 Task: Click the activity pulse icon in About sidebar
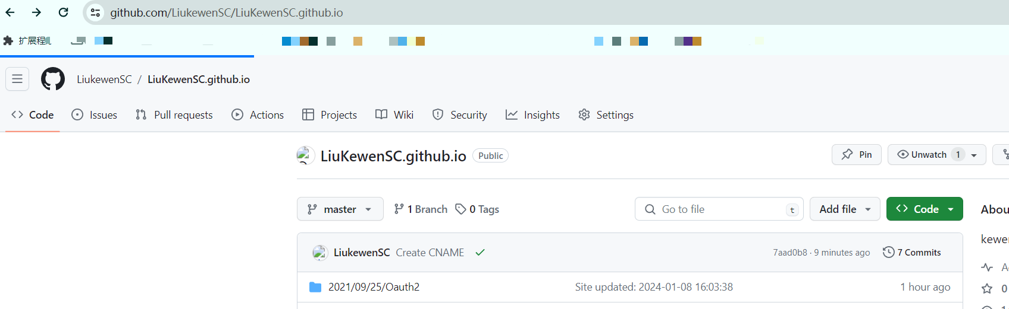(987, 267)
